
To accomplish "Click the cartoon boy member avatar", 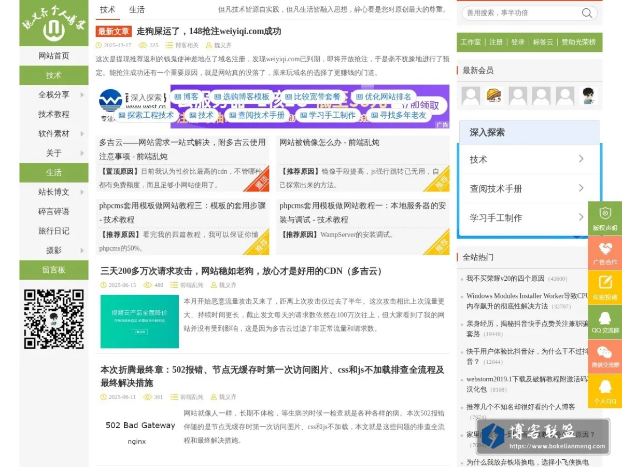I will (x=588, y=96).
